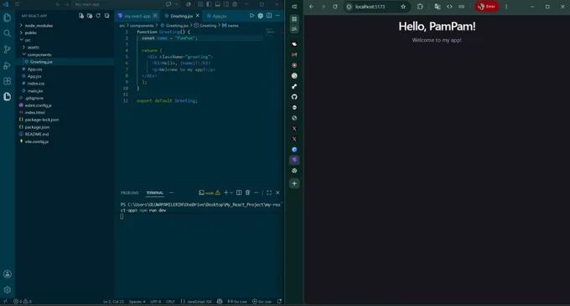Toggle the browser sidebar collapse icon

(294, 7)
